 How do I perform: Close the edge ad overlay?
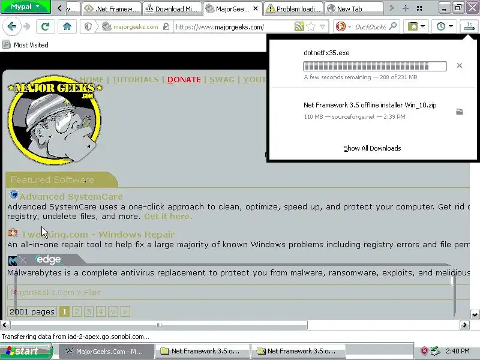click(23, 260)
